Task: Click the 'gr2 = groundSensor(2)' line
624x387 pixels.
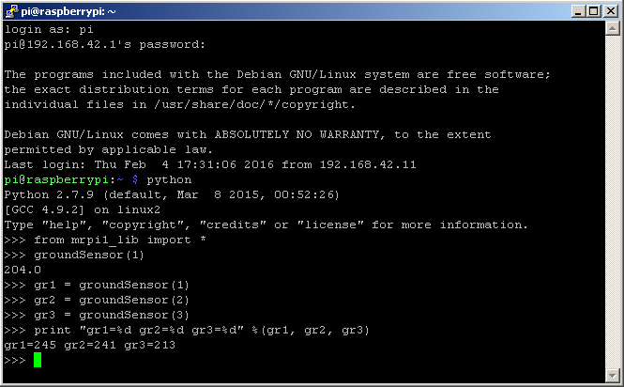Action: pyautogui.click(x=111, y=300)
